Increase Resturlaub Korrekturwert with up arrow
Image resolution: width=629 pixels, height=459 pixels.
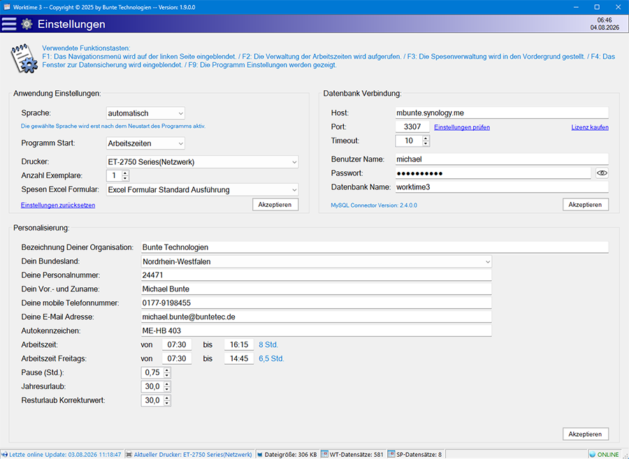click(x=167, y=398)
